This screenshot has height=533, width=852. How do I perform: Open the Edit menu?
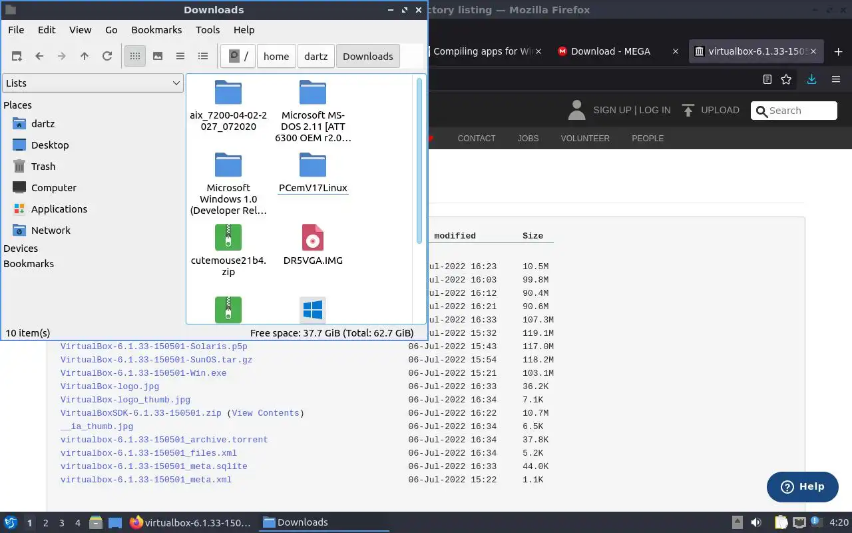(x=47, y=30)
